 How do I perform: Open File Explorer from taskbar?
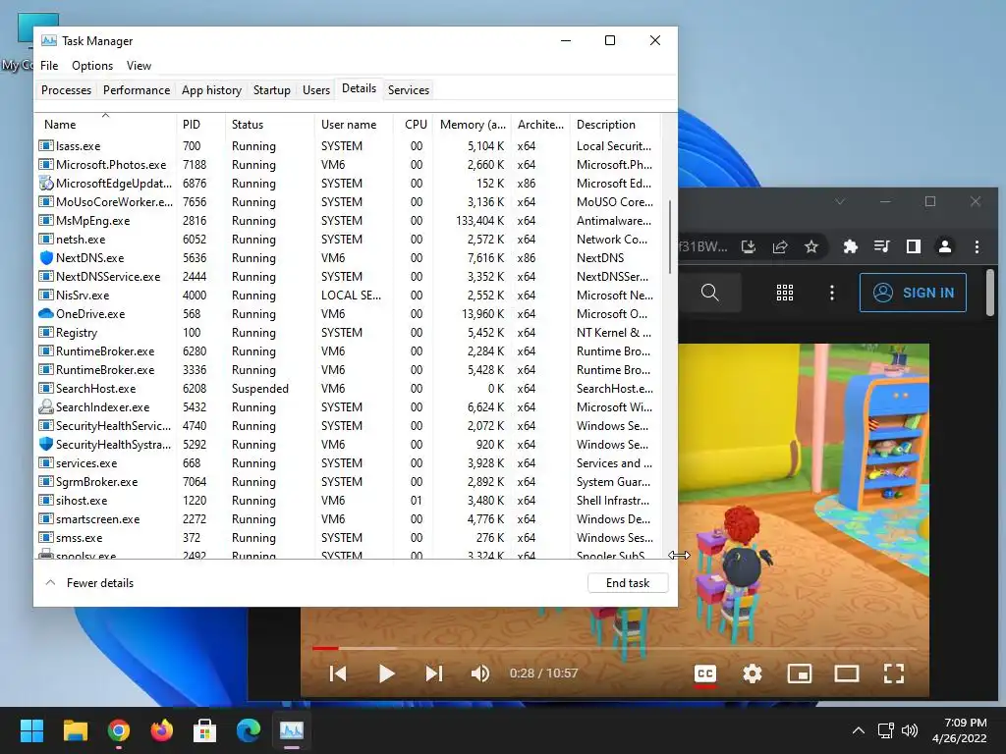(75, 730)
